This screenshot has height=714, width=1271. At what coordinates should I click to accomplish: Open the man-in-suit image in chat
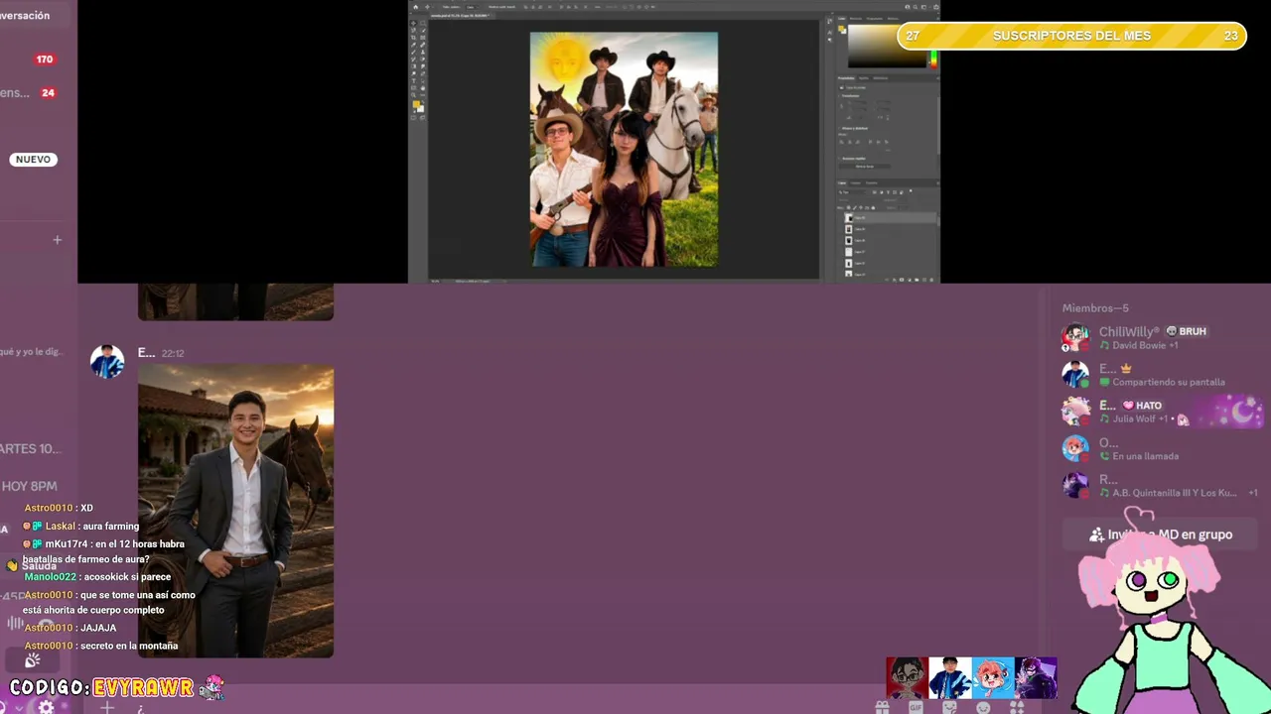(235, 511)
